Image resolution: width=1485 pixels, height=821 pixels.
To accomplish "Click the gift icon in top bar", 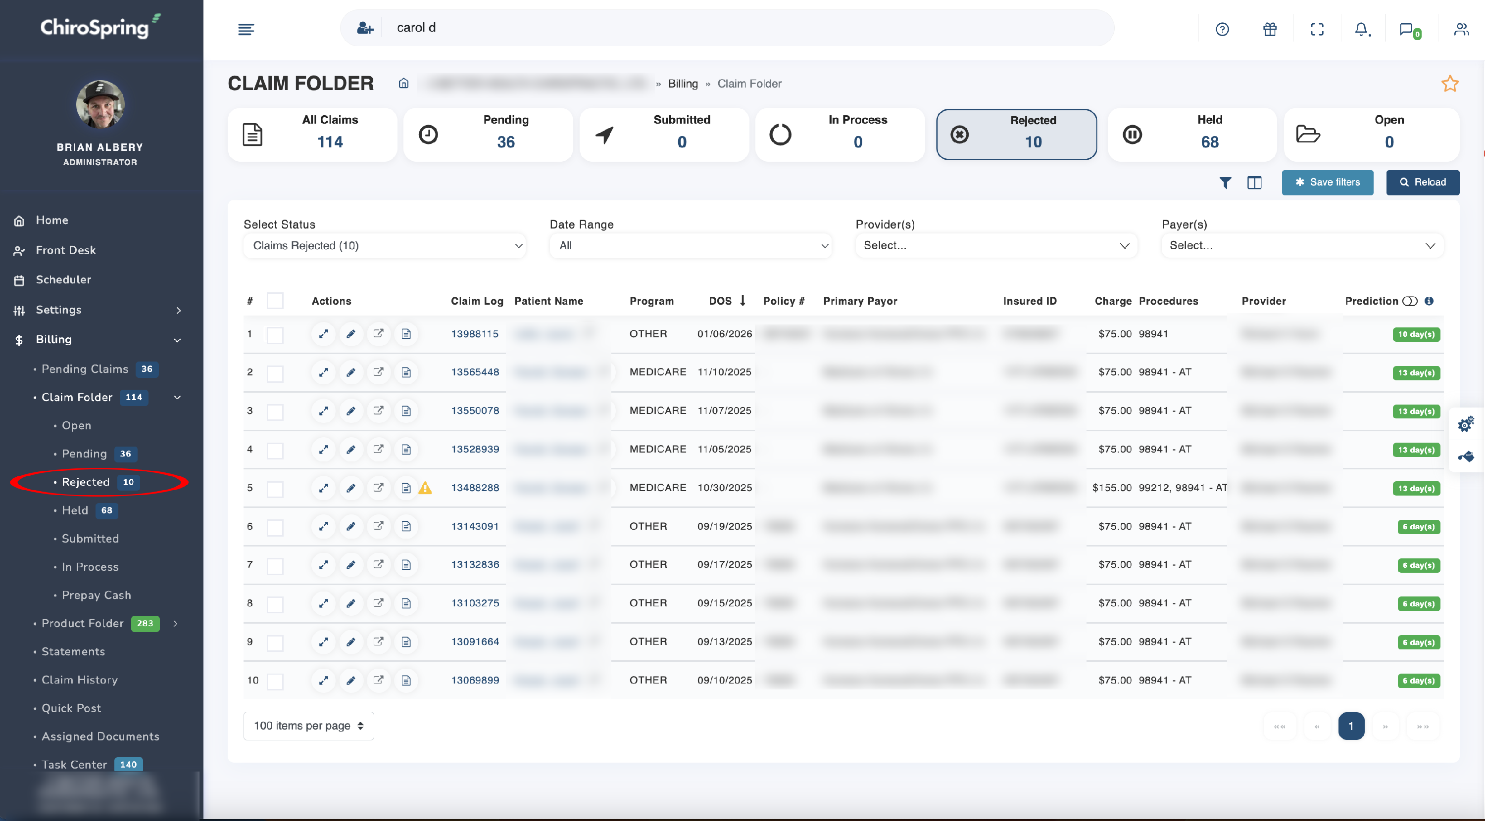I will tap(1269, 29).
